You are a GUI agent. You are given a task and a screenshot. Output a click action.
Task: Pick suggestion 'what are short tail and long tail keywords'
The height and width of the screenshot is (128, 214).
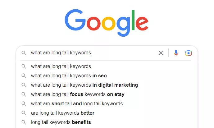pyautogui.click(x=107, y=104)
